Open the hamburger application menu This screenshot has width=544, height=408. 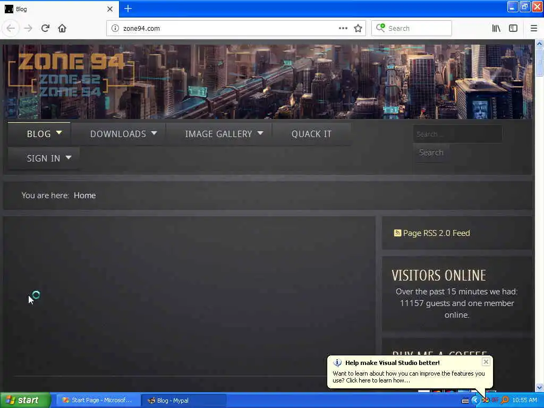[533, 28]
